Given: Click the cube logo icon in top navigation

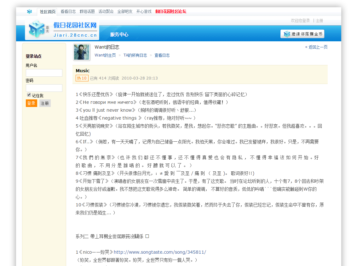Looking at the screenshot, I should coord(29,11).
